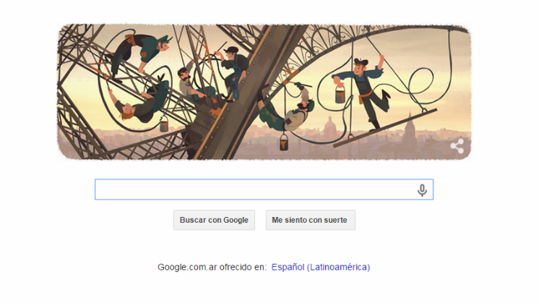The image size is (539, 303).
Task: Click the paint bucket dangling at bottom center
Action: pos(284,142)
